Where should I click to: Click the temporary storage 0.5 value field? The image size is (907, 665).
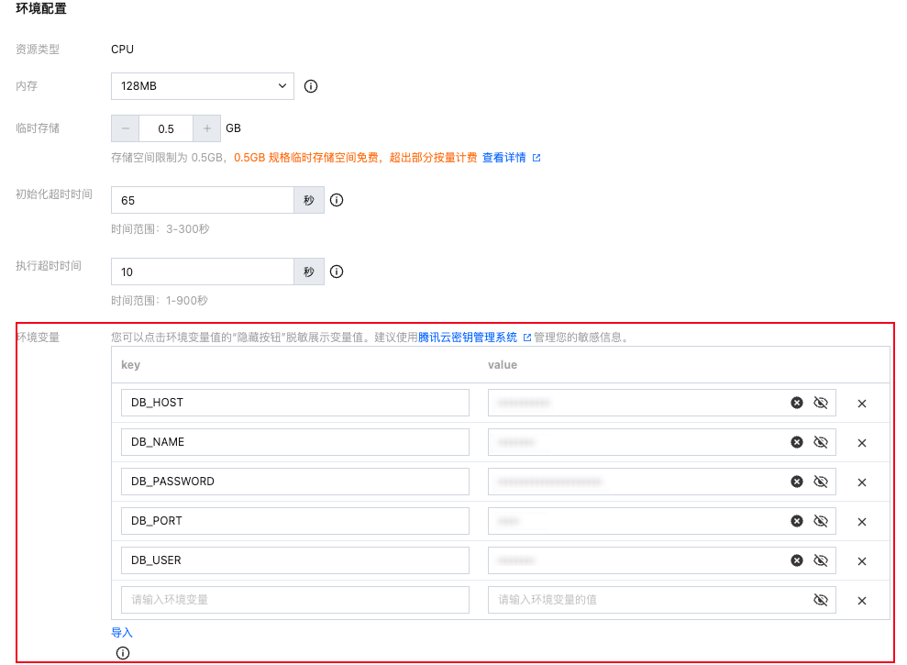coord(166,128)
